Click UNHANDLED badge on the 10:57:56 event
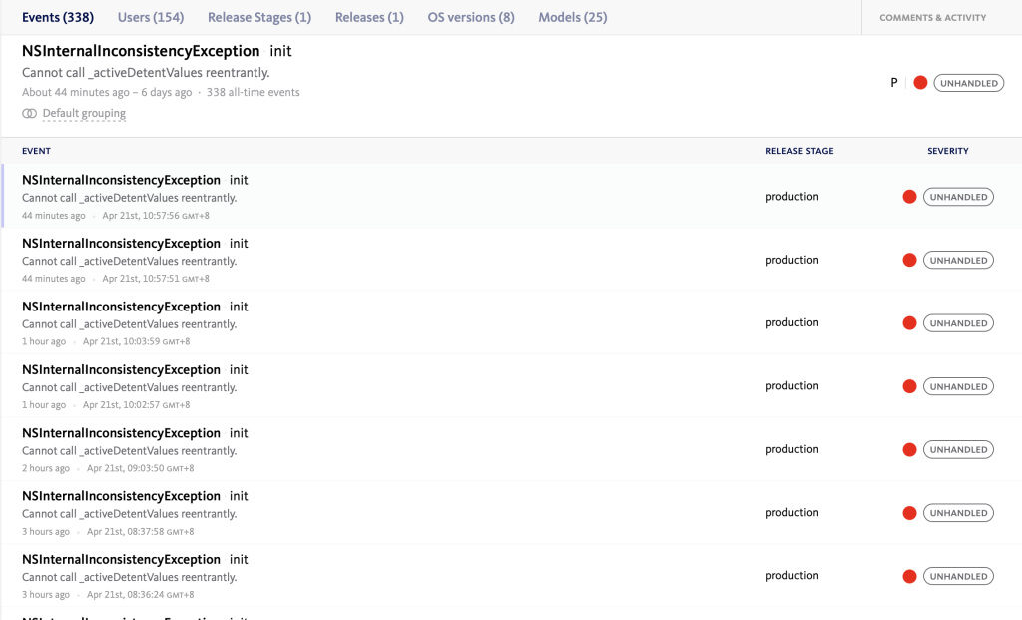This screenshot has height=620, width=1022. coord(958,197)
